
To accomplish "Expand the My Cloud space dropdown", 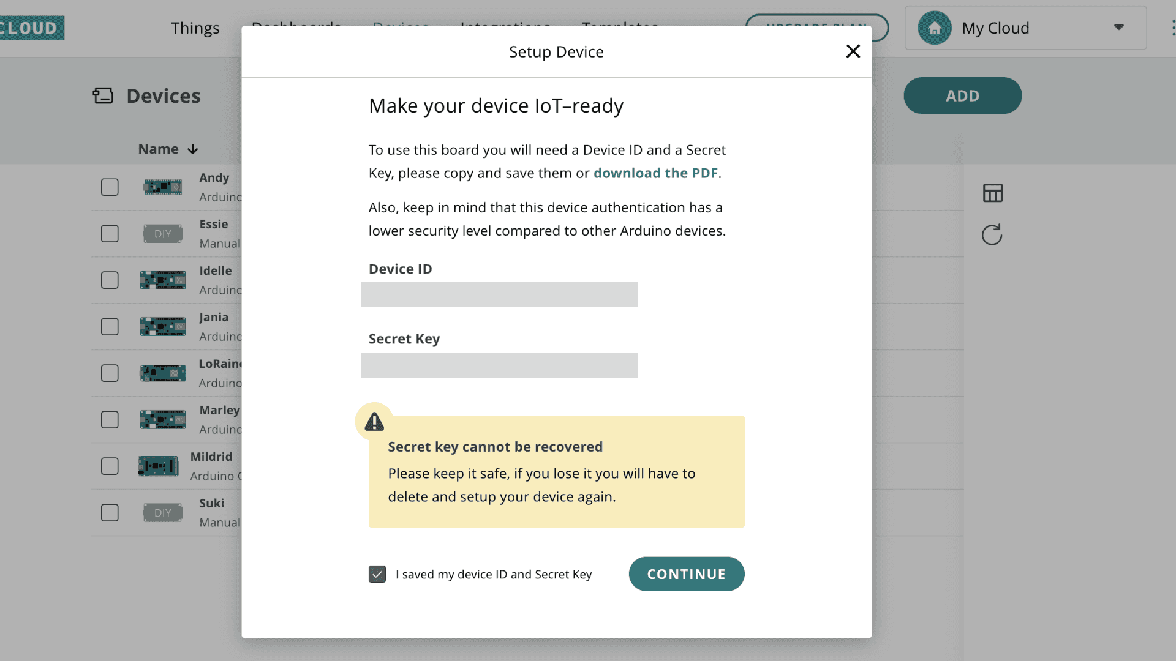I will [x=1118, y=28].
